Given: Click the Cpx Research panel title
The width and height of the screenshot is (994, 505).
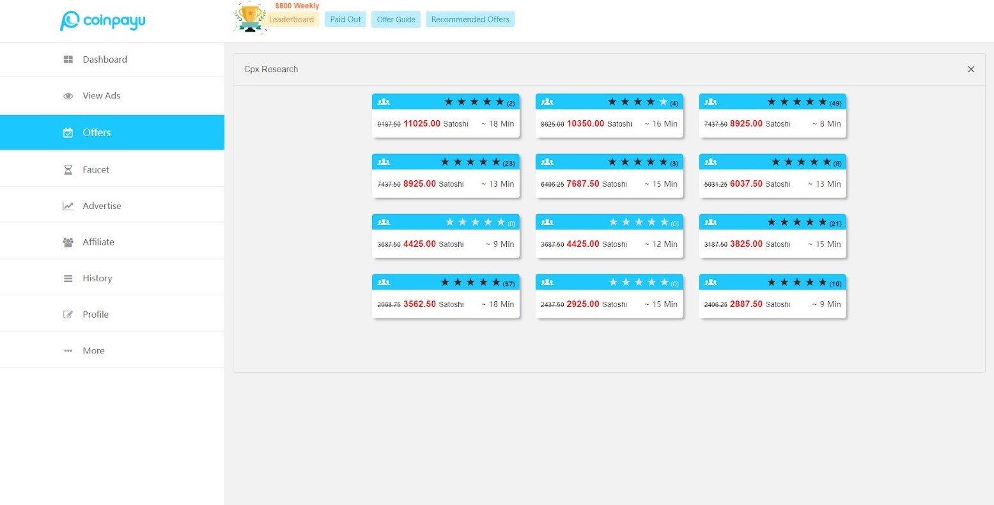Looking at the screenshot, I should pos(271,69).
